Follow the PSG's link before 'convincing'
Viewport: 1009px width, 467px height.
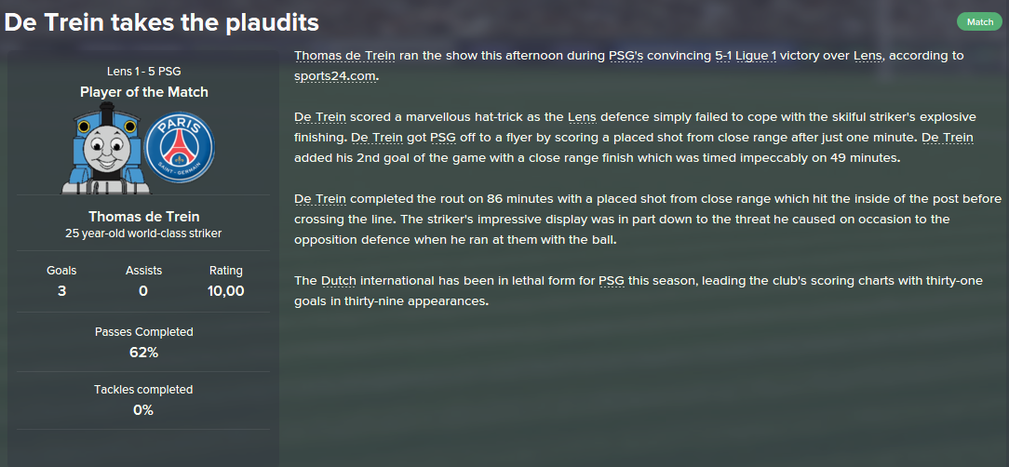[x=626, y=55]
